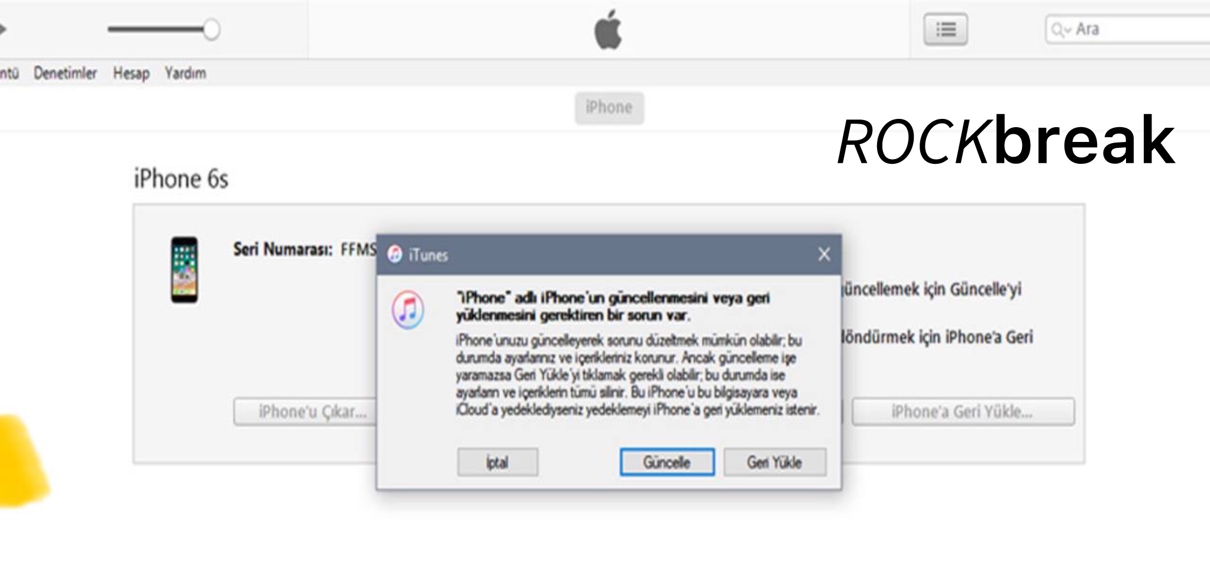Click the small iTunes icon in the dialog title bar
Image resolution: width=1210 pixels, height=582 pixels.
point(394,255)
